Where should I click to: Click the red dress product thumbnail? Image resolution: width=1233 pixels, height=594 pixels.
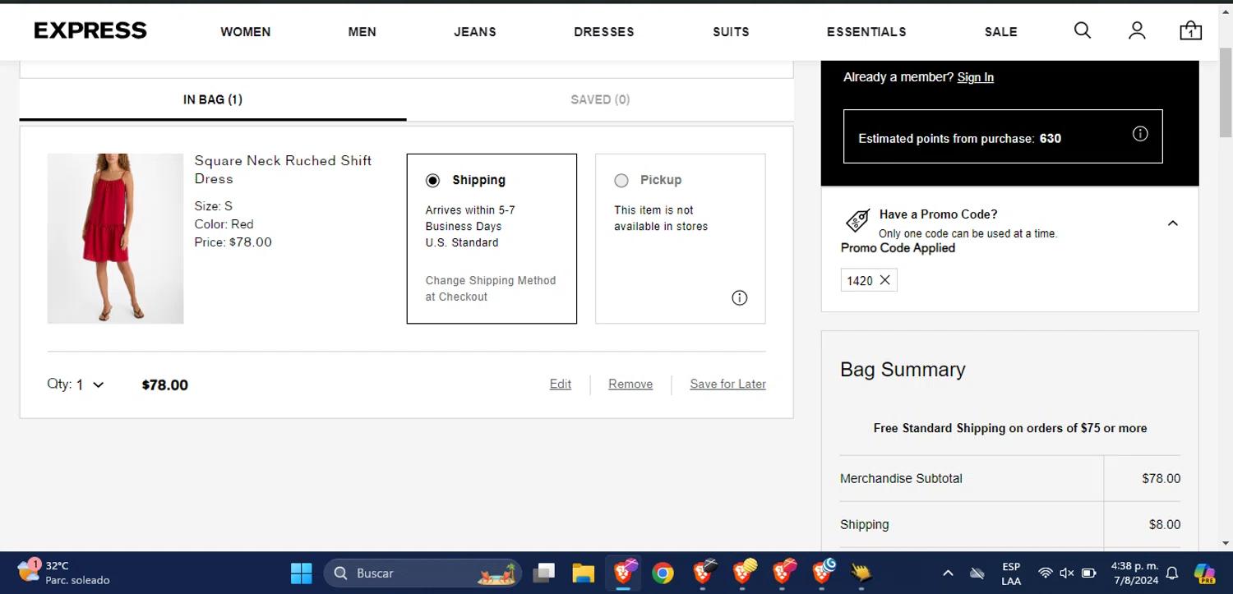click(x=115, y=238)
